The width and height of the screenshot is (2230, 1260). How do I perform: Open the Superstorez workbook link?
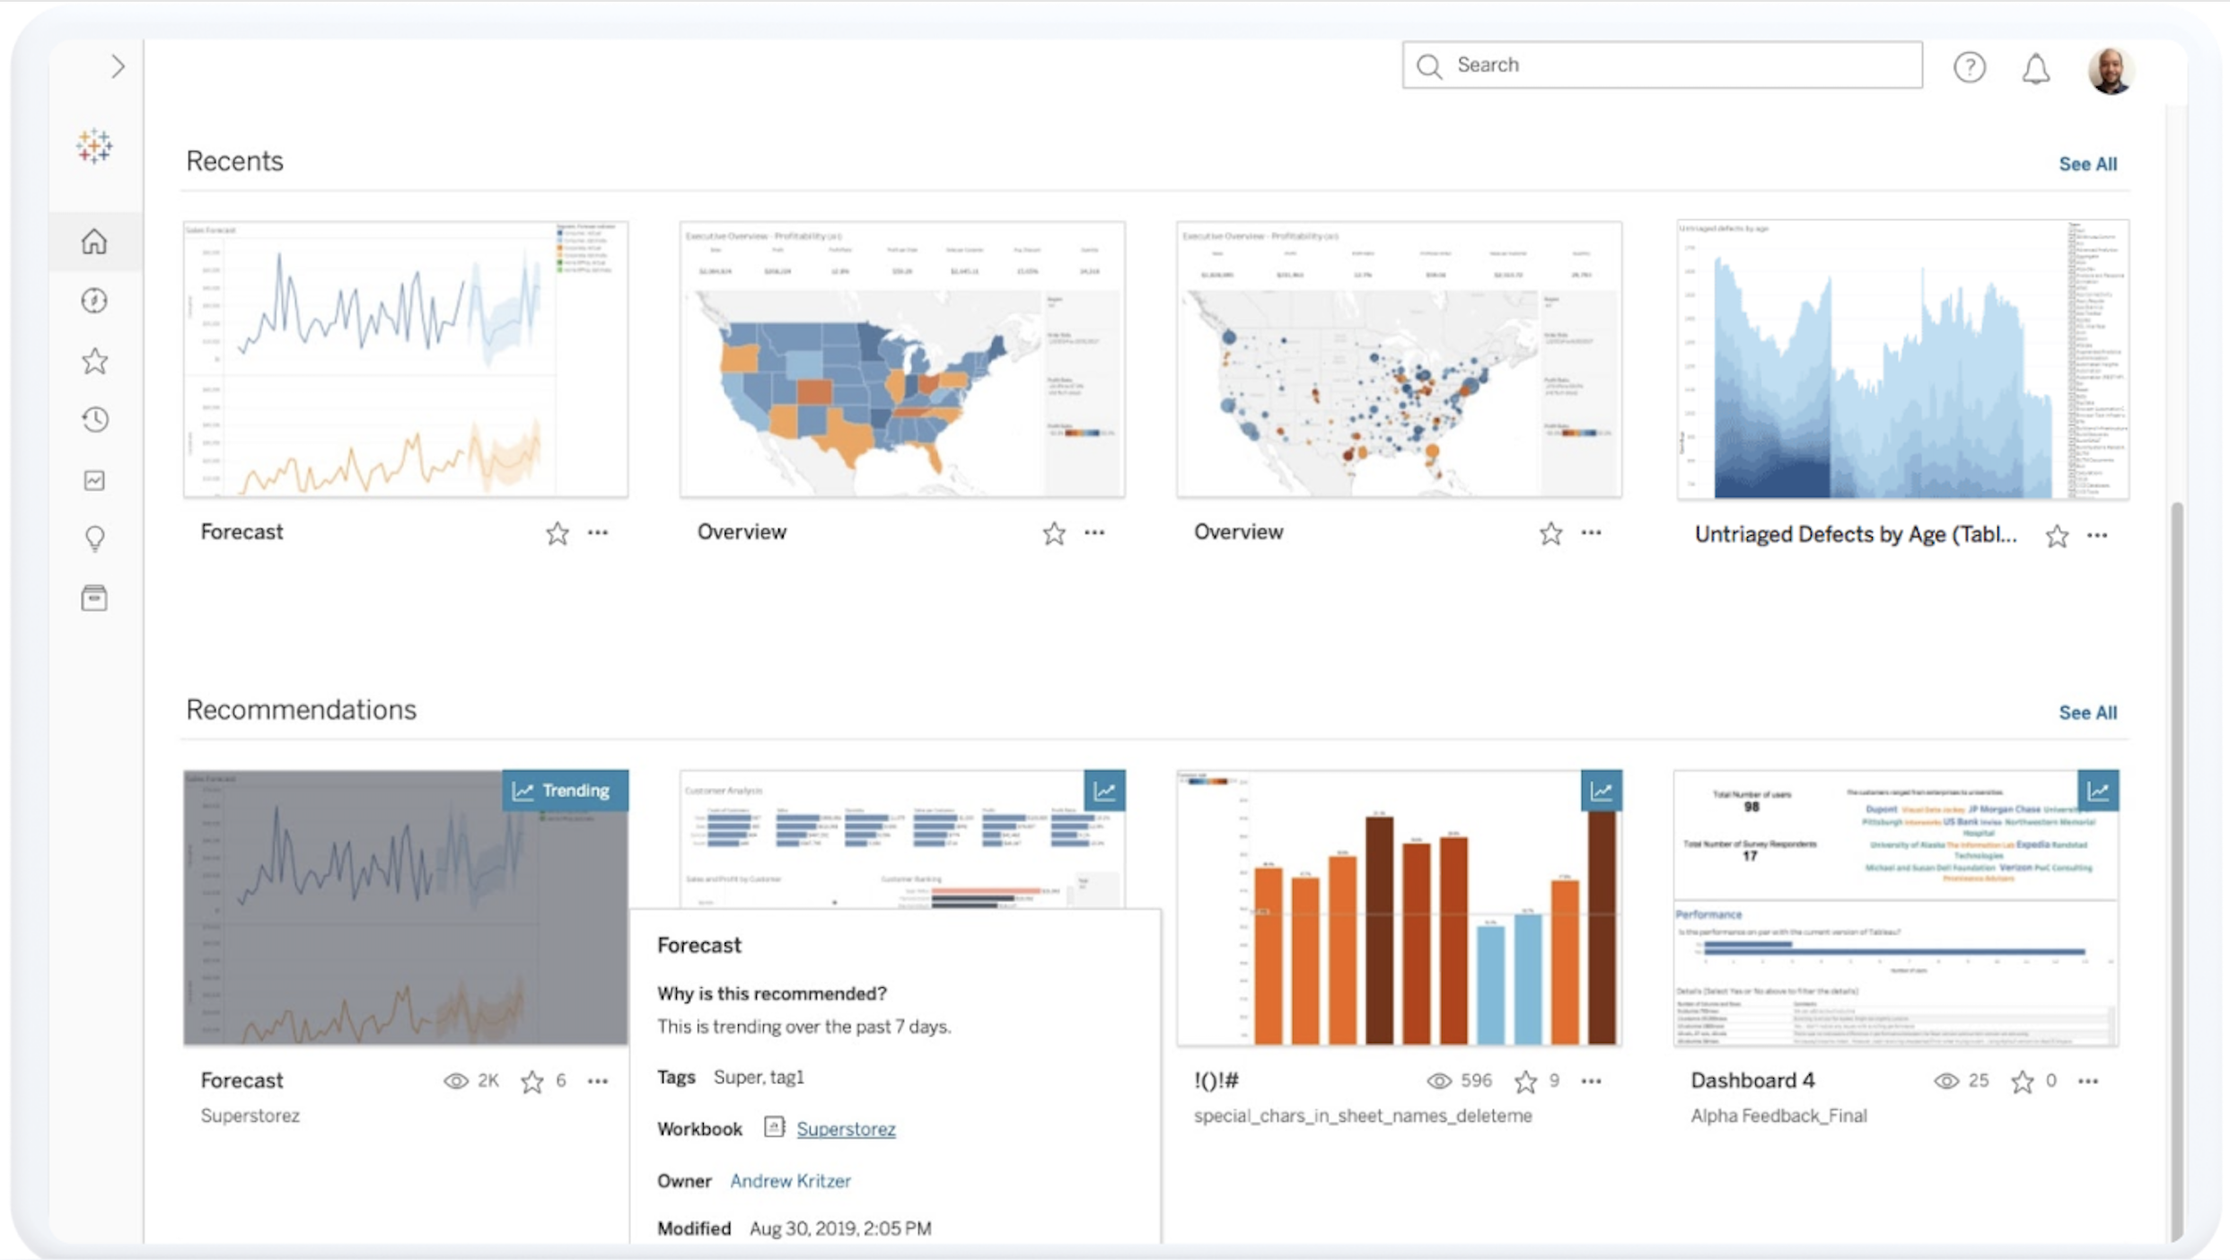[846, 1129]
